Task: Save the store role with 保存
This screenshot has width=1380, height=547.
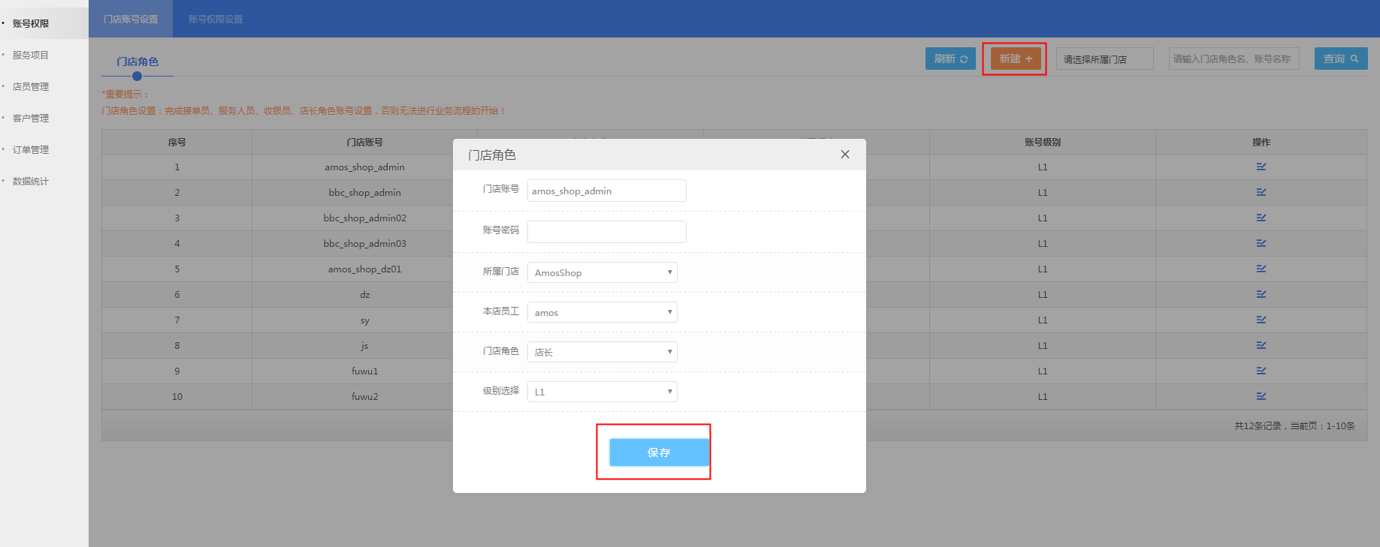Action: (659, 452)
